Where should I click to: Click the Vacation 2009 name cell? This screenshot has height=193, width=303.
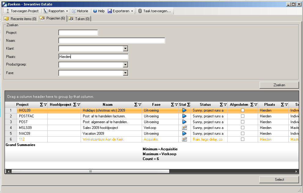click(x=111, y=134)
